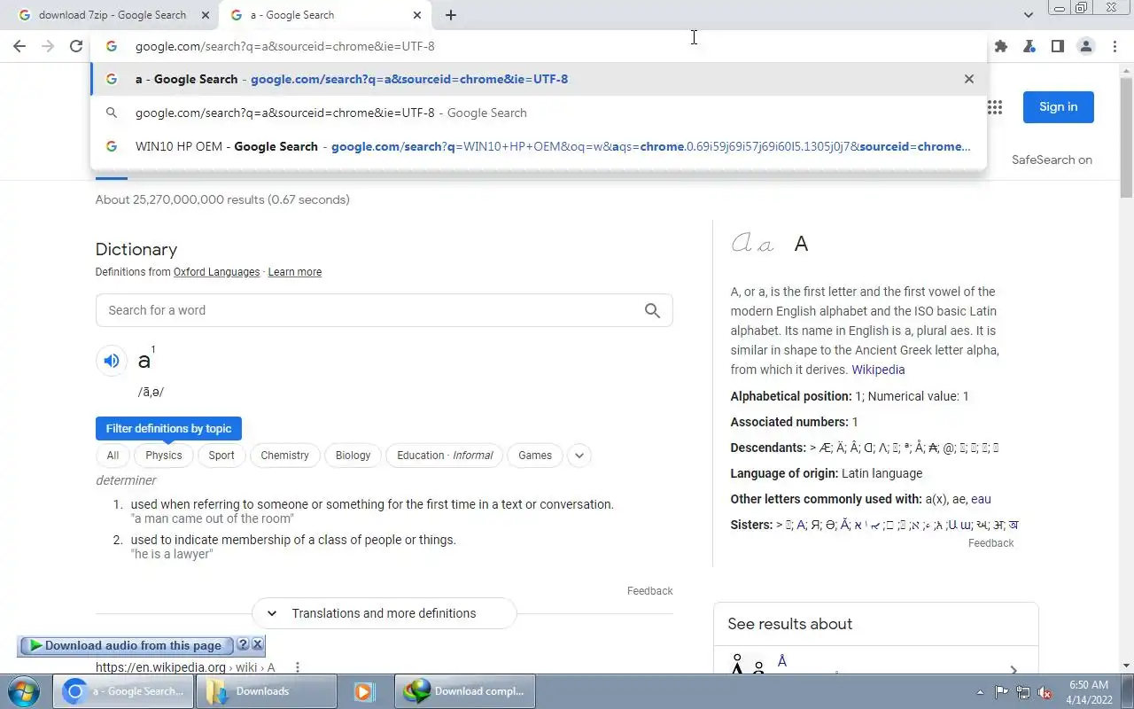
Task: Click the dictionary search magnifier icon
Action: [x=652, y=310]
